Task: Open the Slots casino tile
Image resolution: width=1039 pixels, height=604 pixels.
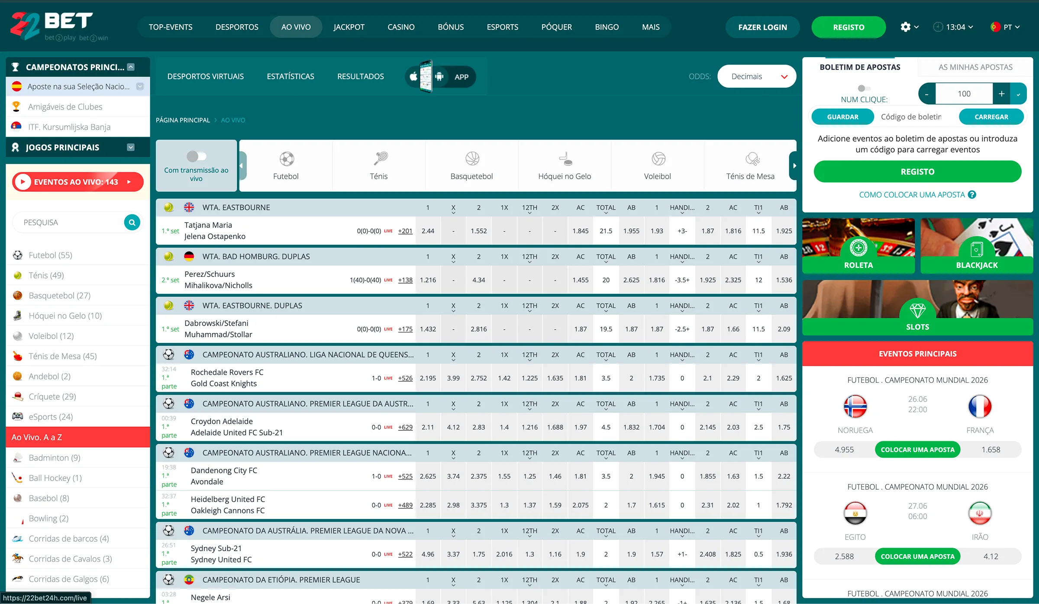Action: point(918,307)
